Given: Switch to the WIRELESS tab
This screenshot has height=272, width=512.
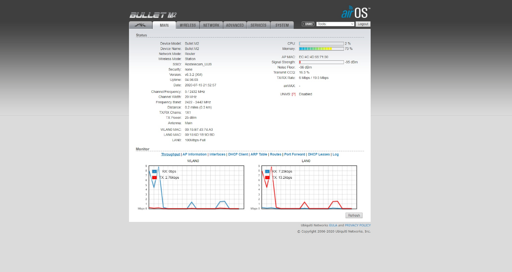Looking at the screenshot, I should click(188, 25).
